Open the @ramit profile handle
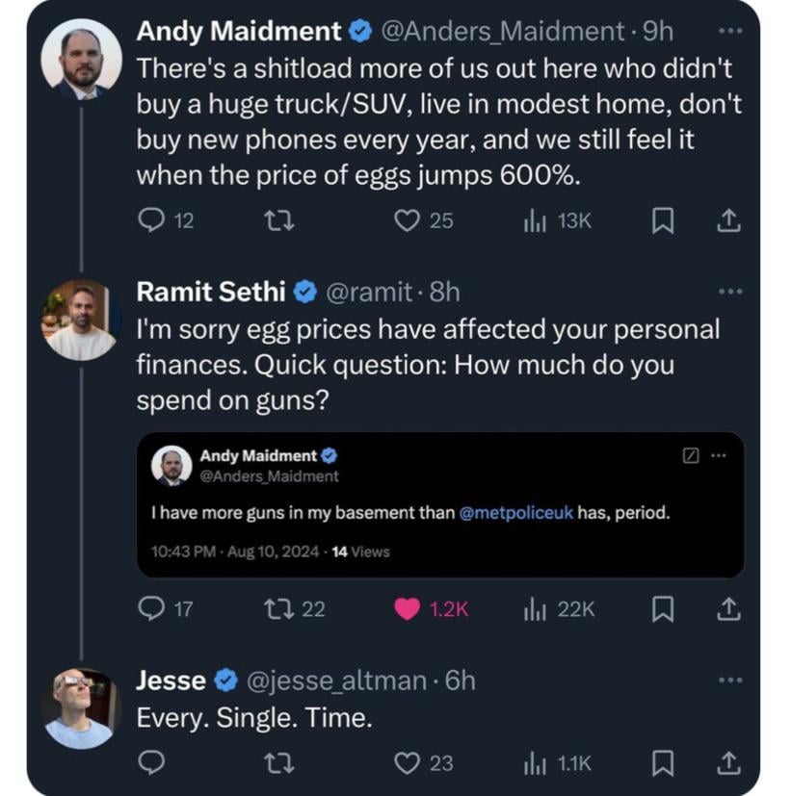Viewport: 791px width, 796px height. 370,291
